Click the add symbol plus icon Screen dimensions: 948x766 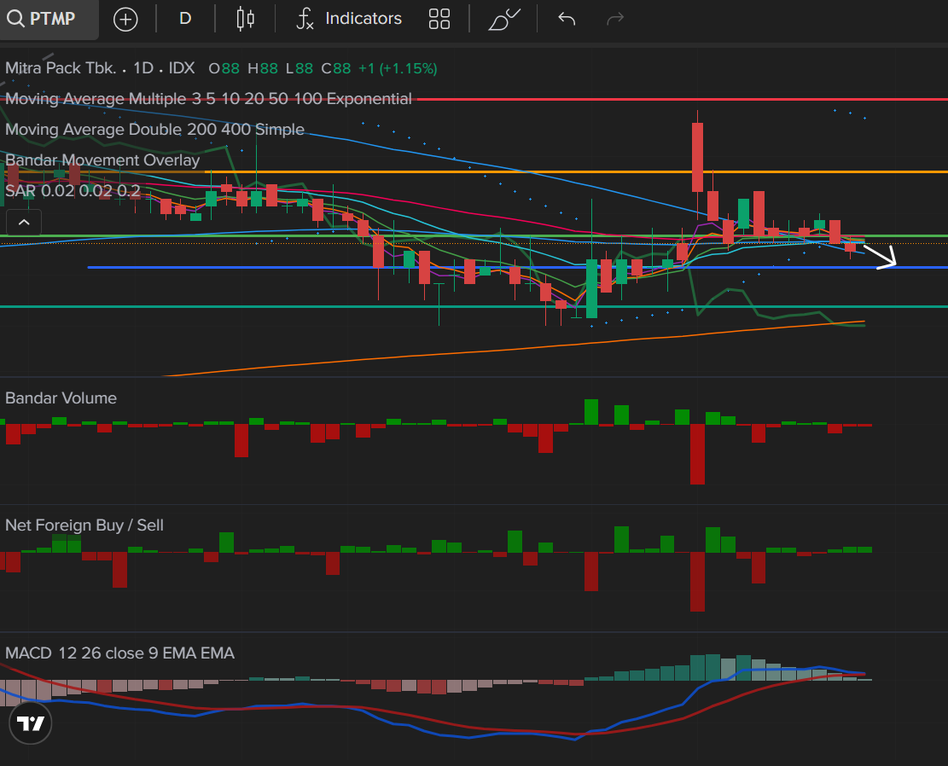[x=125, y=19]
